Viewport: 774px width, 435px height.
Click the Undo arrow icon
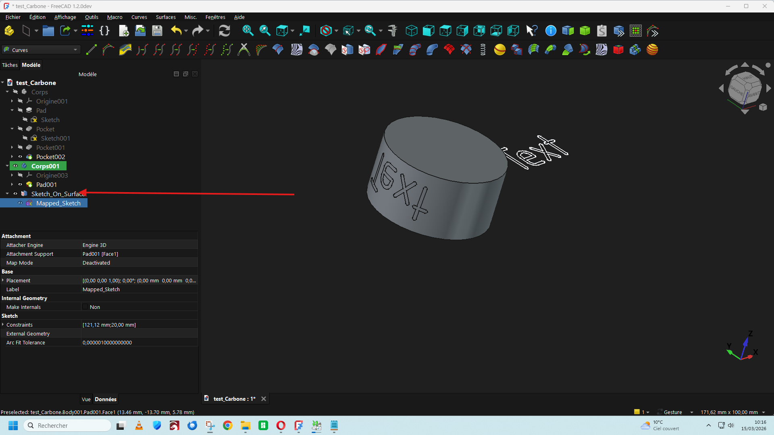(176, 31)
